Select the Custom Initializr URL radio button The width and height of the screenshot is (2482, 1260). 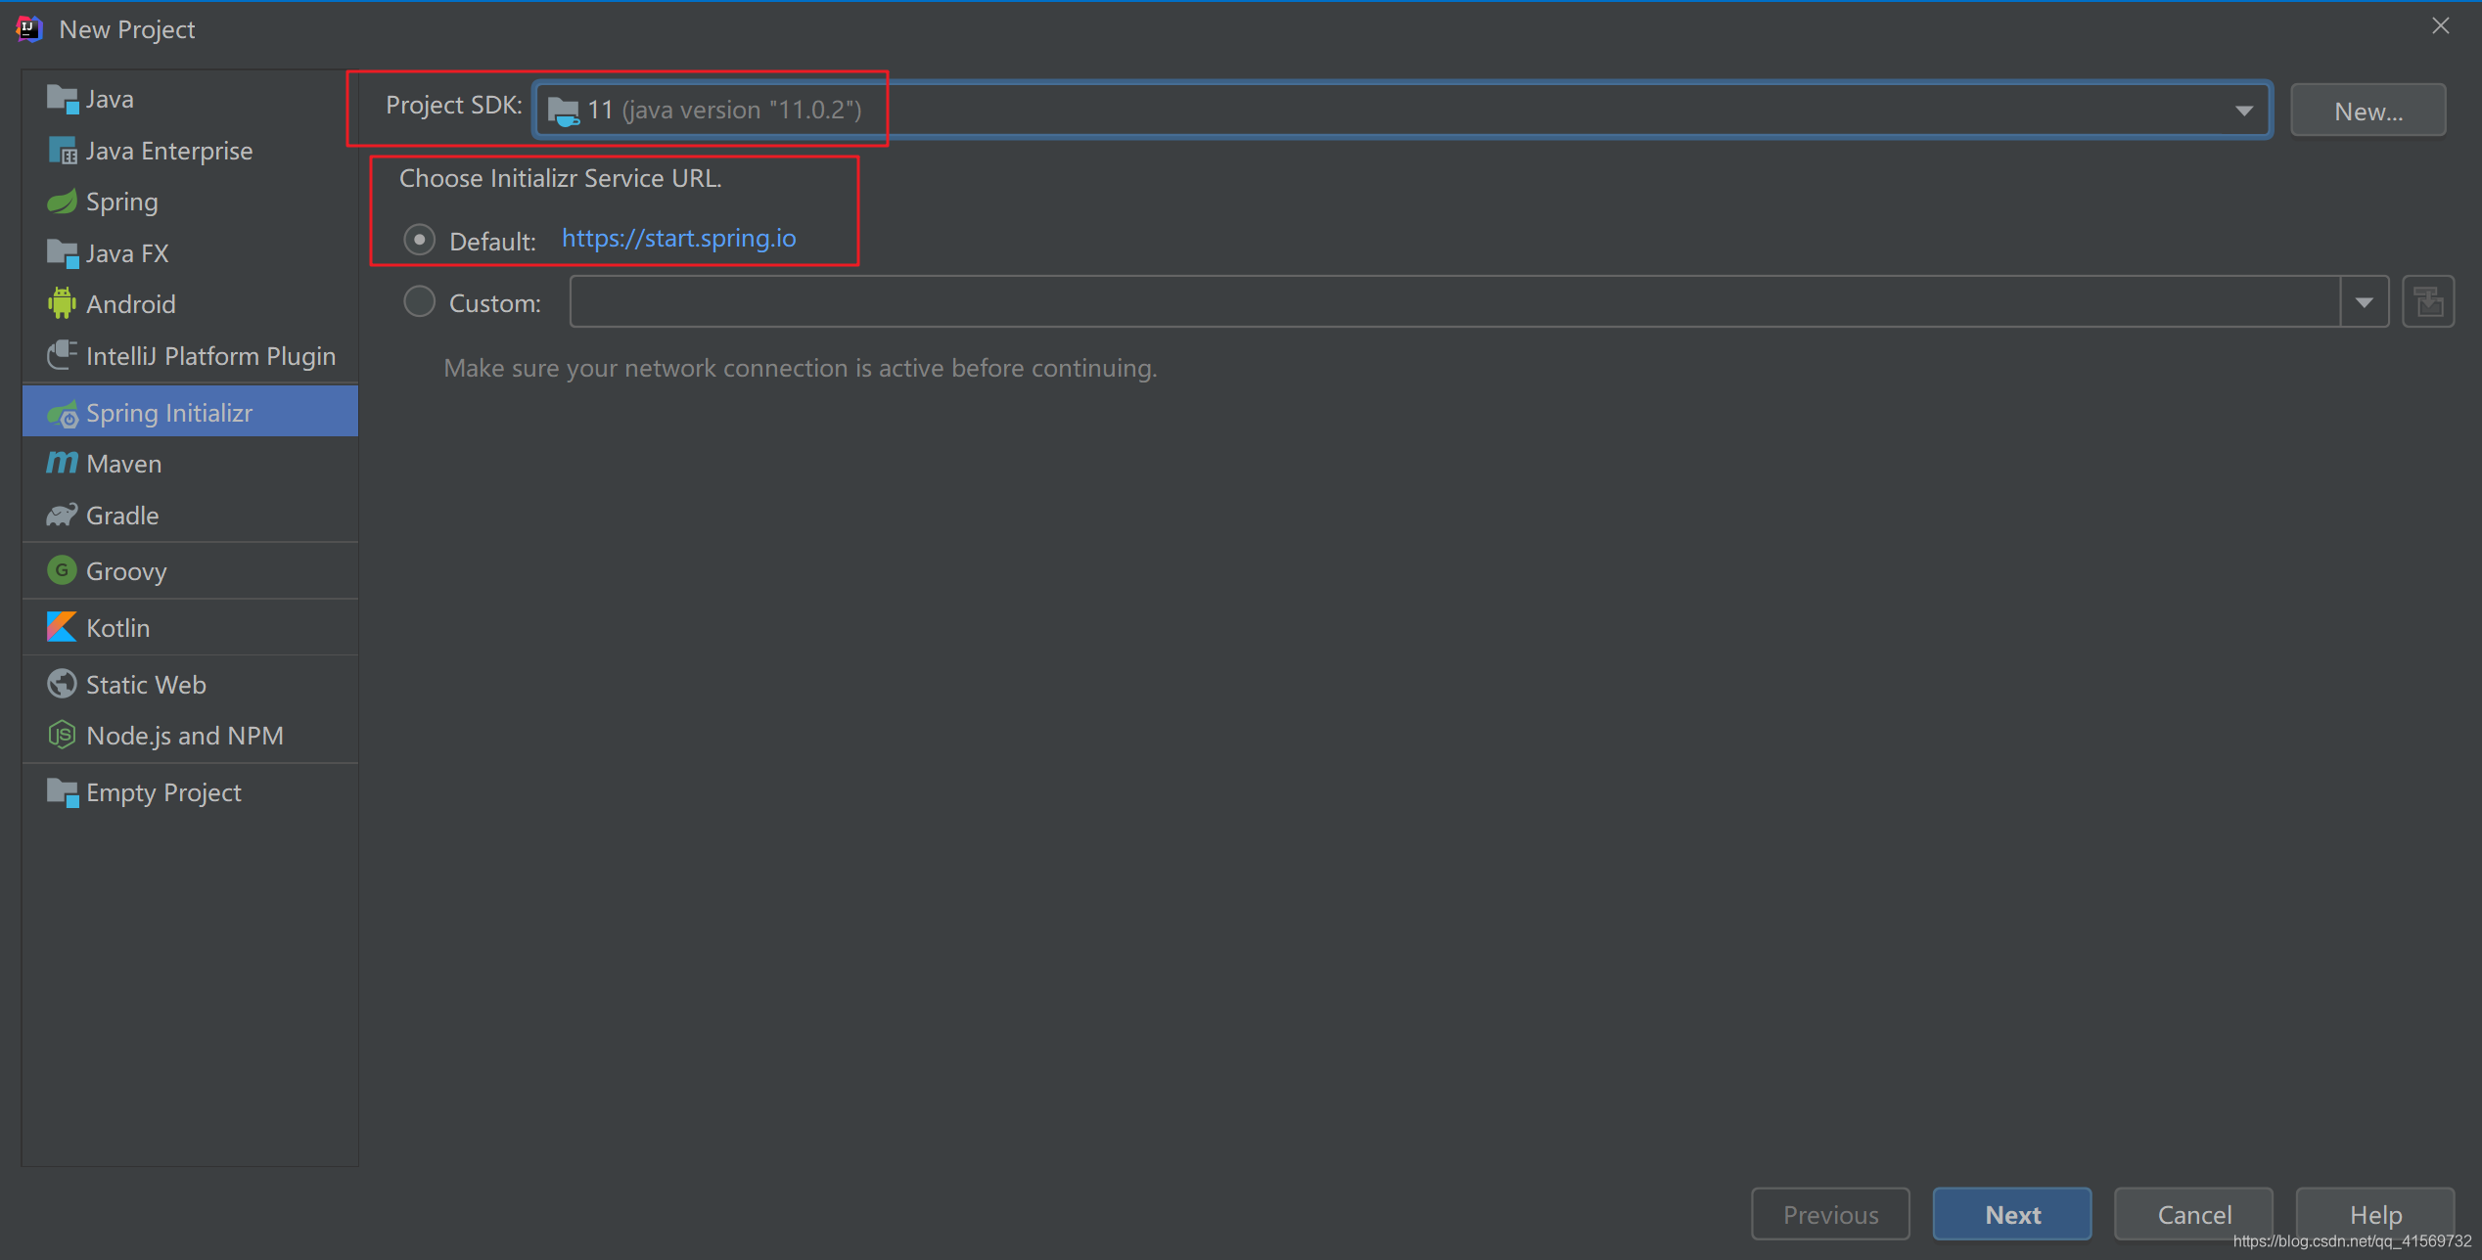[420, 302]
